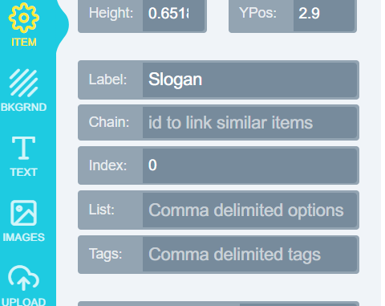Click the "Tags:" field caption
The image size is (385, 306).
tap(105, 254)
